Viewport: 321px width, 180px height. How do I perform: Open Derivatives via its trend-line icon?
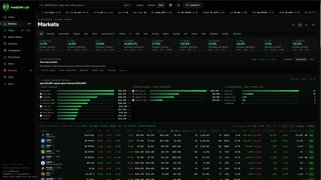tap(5, 57)
